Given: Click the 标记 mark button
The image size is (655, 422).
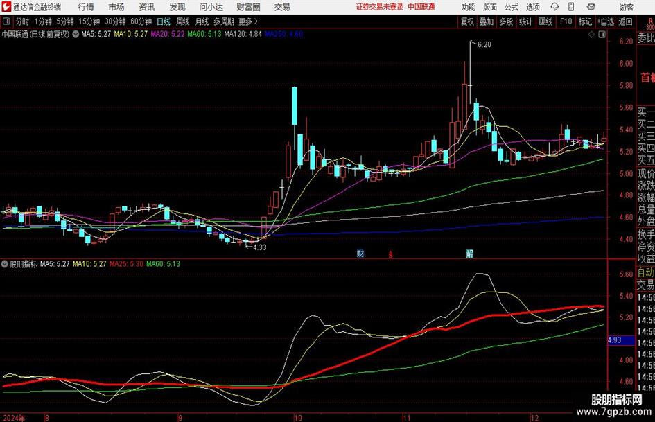Looking at the screenshot, I should coord(585,21).
